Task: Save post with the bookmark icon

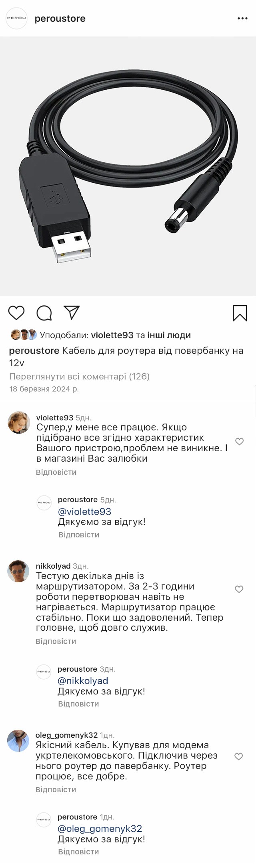Action: click(x=240, y=313)
